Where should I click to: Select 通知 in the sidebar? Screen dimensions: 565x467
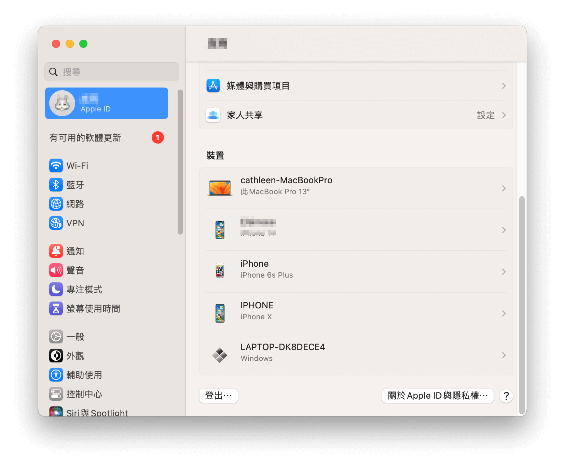[x=107, y=251]
